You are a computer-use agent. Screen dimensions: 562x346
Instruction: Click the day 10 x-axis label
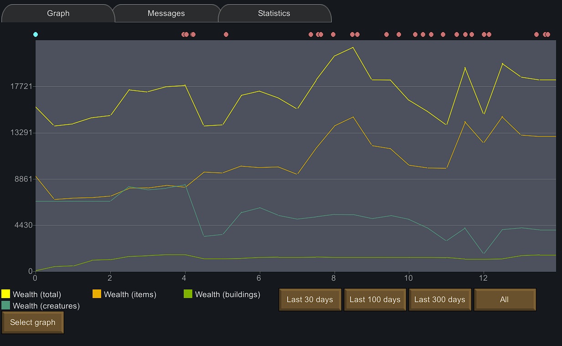408,278
